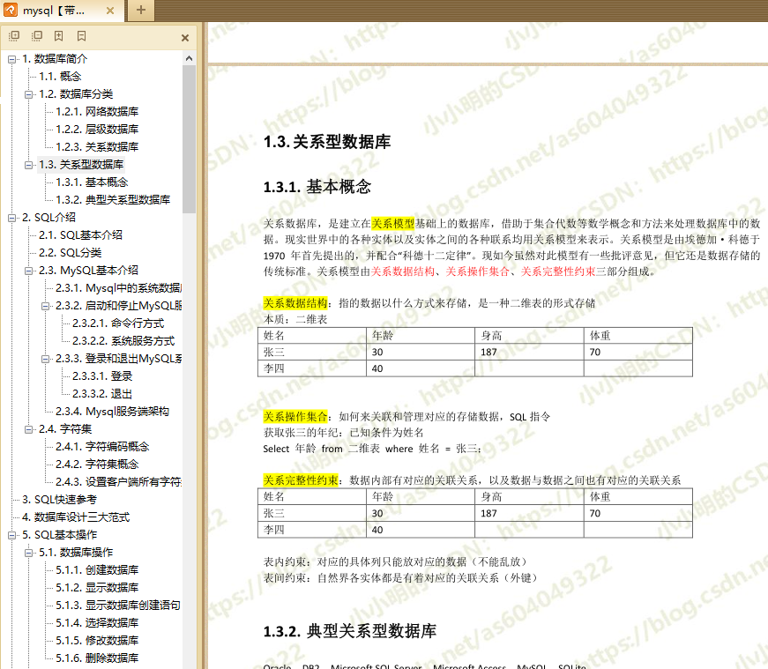768x669 pixels.
Task: Collapse the '2.3. MySQL基本介绍' node
Action: [x=28, y=271]
